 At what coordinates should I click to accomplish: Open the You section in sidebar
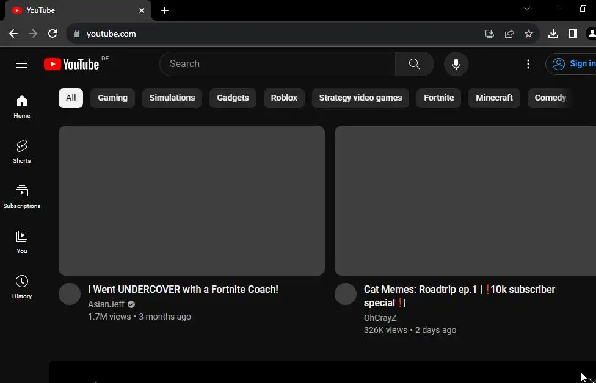click(22, 242)
